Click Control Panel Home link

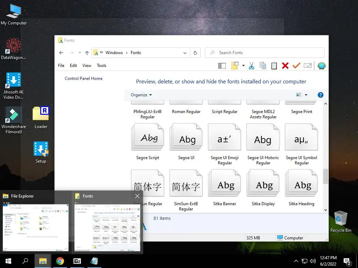pyautogui.click(x=84, y=79)
